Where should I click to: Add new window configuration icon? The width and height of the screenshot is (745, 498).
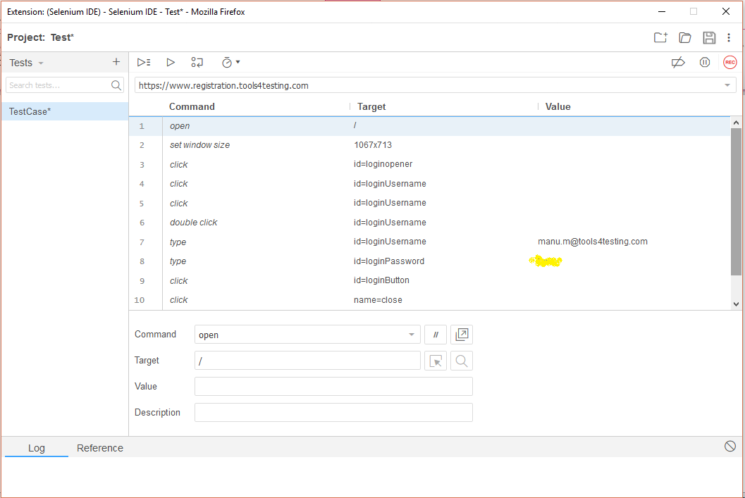coord(462,335)
